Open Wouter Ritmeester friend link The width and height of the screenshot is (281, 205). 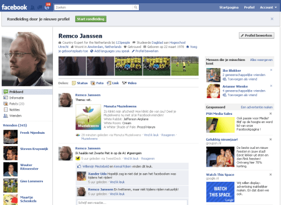29,167
